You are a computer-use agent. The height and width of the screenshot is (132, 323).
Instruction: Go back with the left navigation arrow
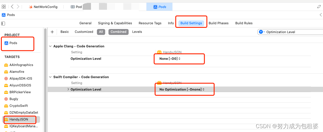click(12, 7)
